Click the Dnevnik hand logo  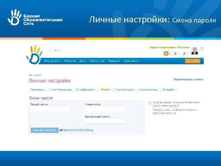click(x=34, y=55)
